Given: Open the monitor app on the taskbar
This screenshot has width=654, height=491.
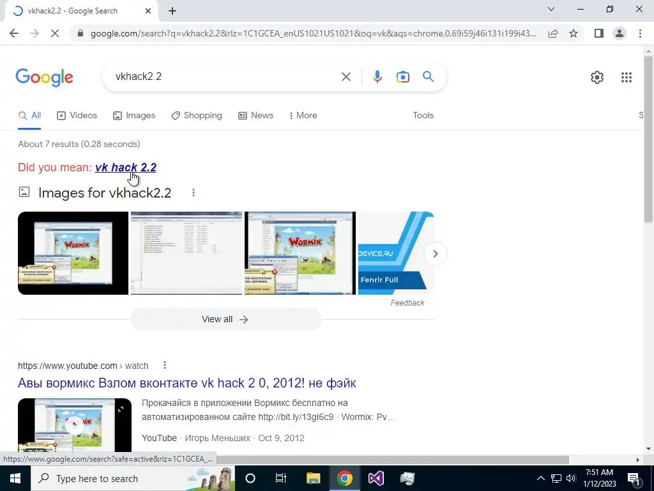Looking at the screenshot, I should tap(407, 478).
